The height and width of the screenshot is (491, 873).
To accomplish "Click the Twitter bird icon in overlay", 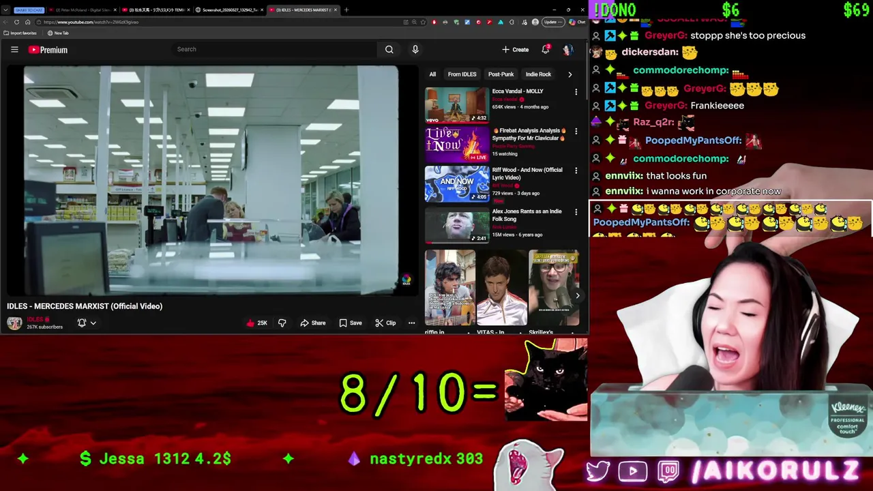I will coord(597,471).
